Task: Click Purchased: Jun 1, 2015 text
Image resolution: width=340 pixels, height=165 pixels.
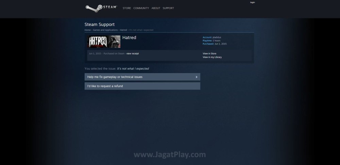Action: 215,44
